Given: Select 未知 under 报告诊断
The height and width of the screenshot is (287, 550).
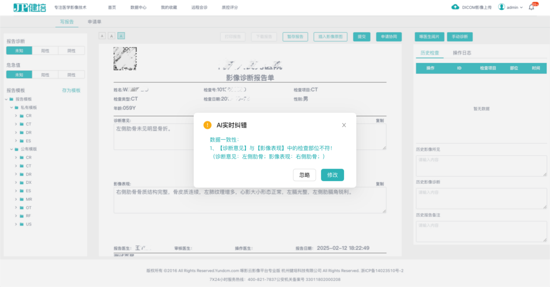Looking at the screenshot, I should point(19,51).
